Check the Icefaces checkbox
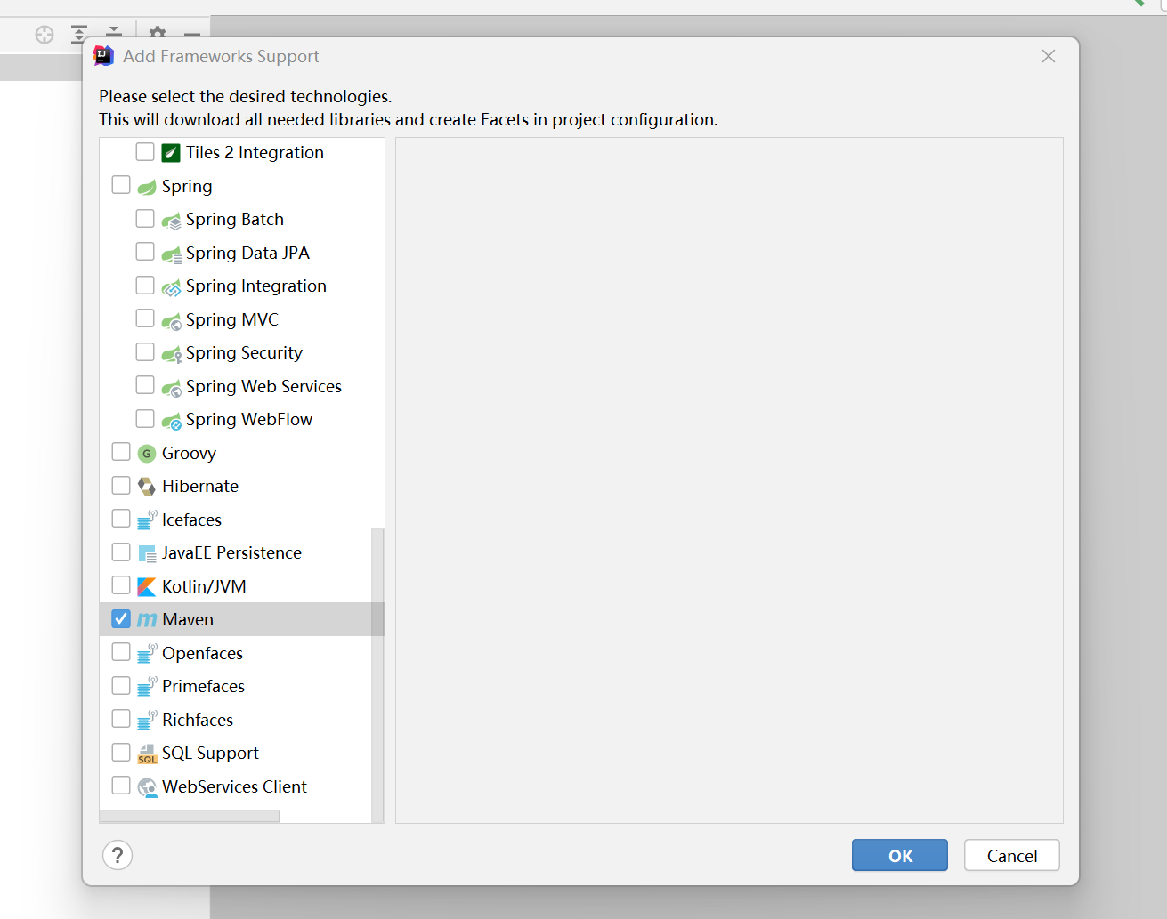The width and height of the screenshot is (1167, 919). pyautogui.click(x=121, y=519)
